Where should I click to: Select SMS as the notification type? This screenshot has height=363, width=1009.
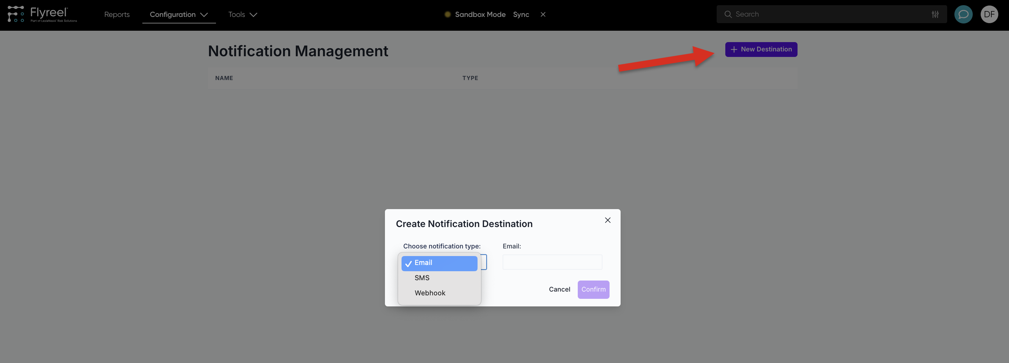pyautogui.click(x=422, y=278)
